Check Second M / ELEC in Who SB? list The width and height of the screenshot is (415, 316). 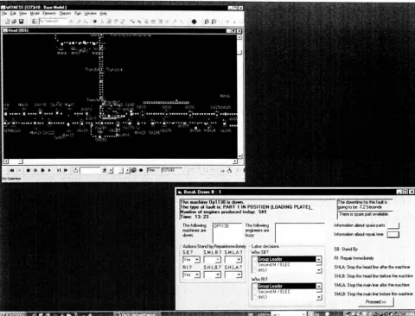pyautogui.click(x=255, y=265)
